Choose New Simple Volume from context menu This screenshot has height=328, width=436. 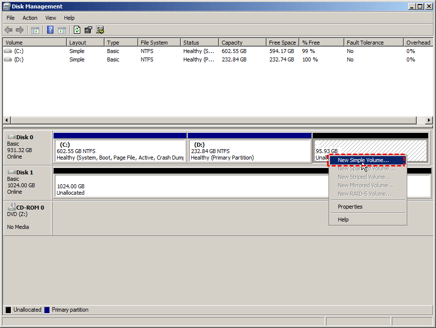[x=367, y=160]
